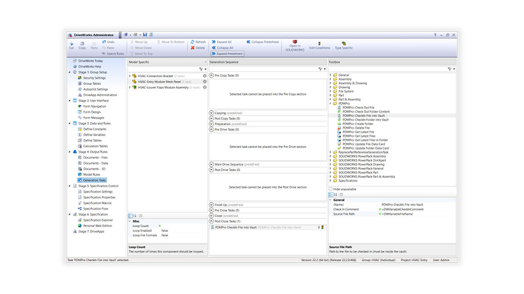Collapse PDMPro toolbox folder
Viewport: 524px width, 294px height.
331,103
